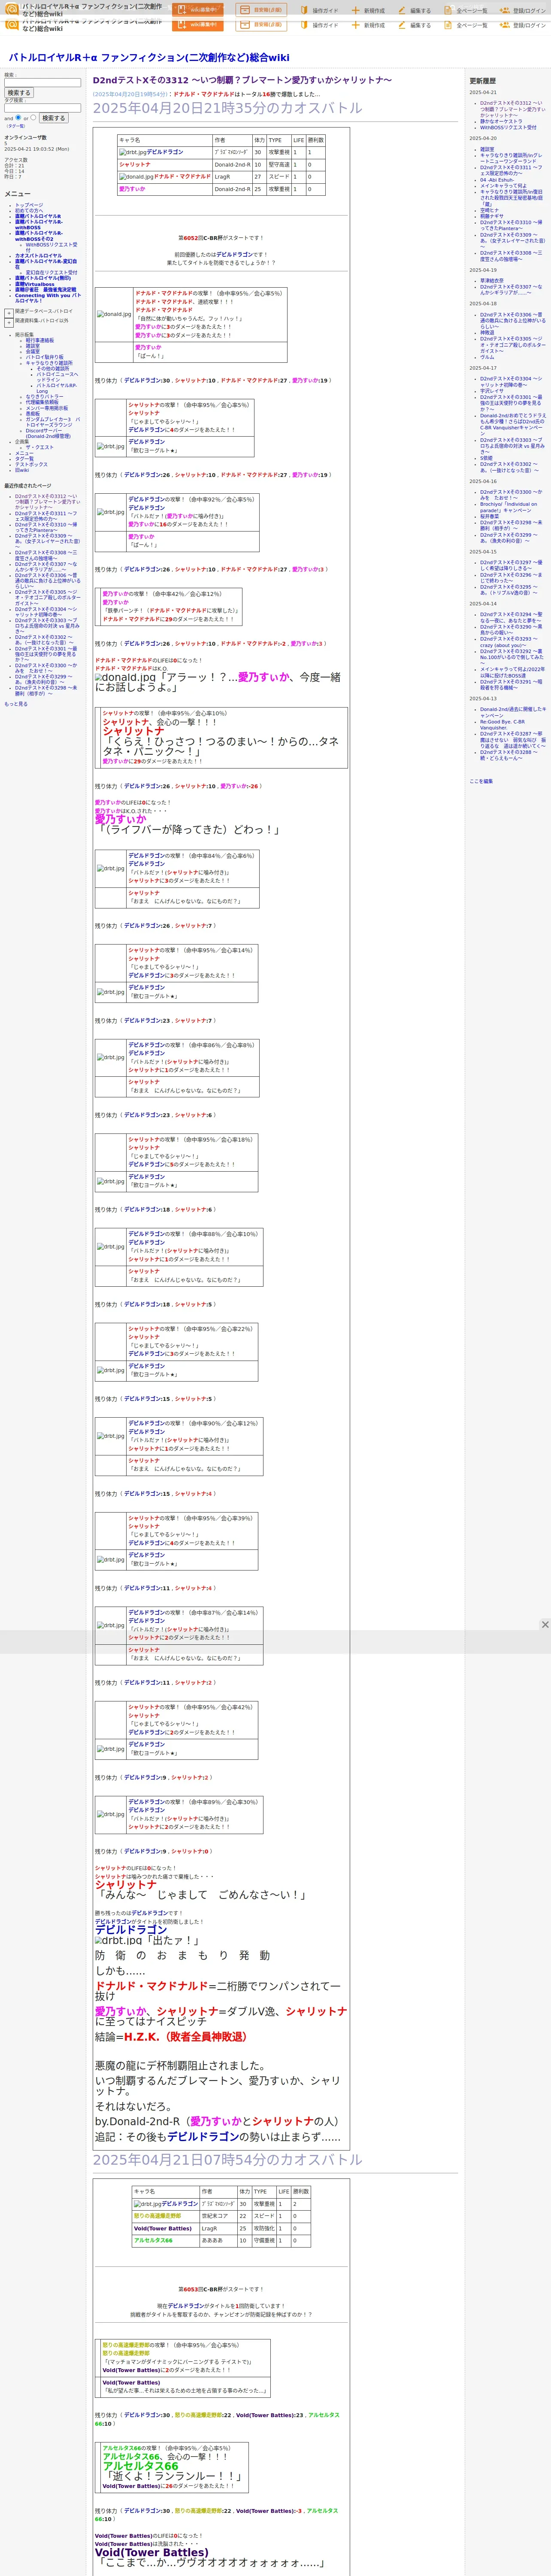Screen dimensions: 551x2576
Task: Open 静かなオーケストラ in update history
Action: tap(501, 121)
